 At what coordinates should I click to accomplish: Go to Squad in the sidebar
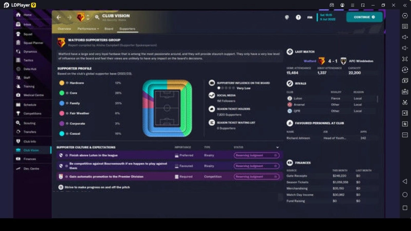tap(28, 34)
